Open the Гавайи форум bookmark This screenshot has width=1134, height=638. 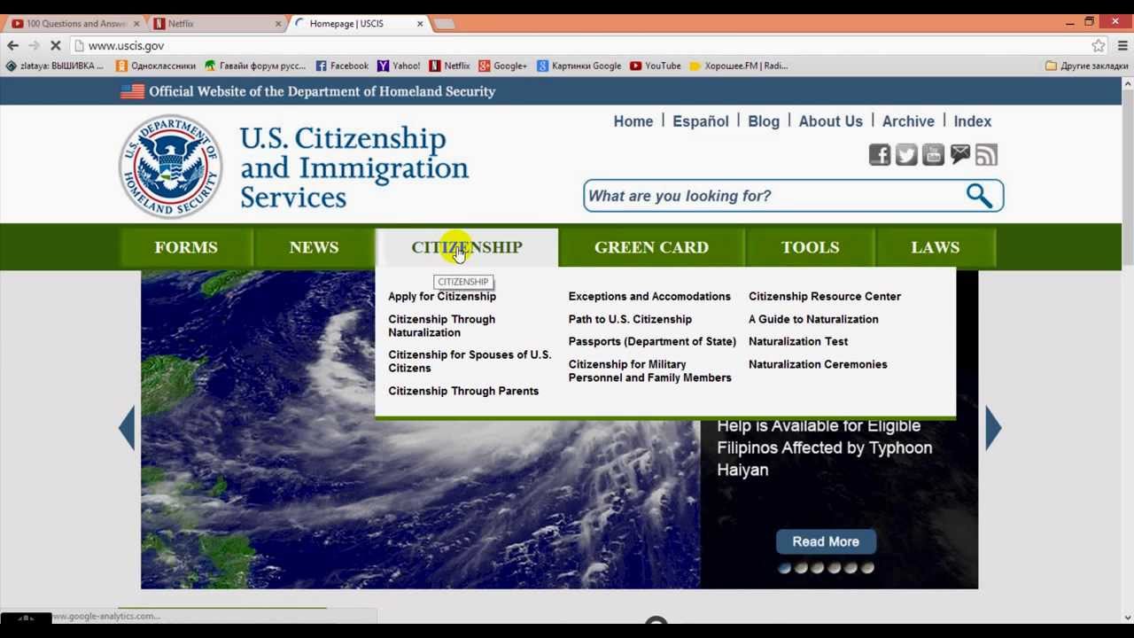(255, 66)
